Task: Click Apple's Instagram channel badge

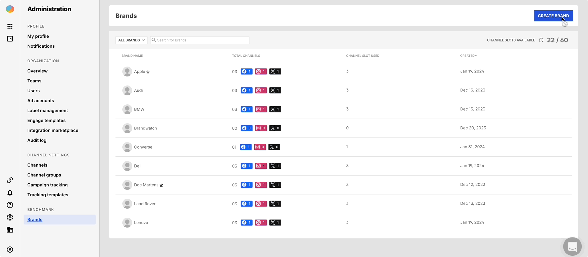Action: click(x=261, y=72)
